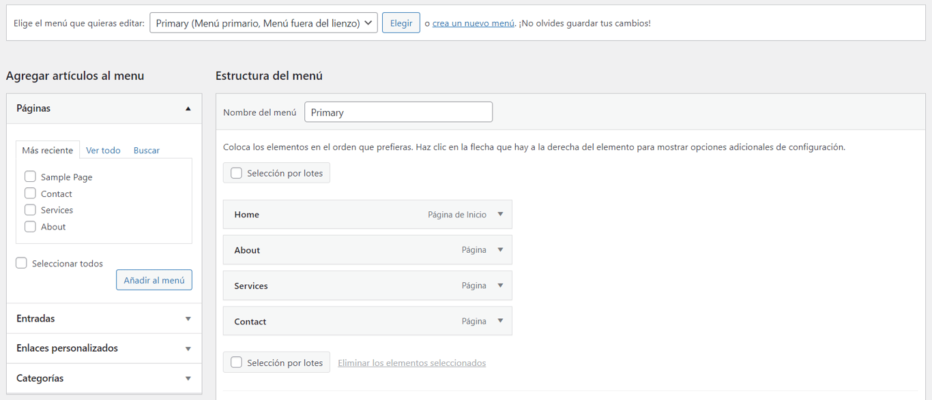Enable the top Selección por lotes checkbox
The image size is (932, 400).
point(236,172)
